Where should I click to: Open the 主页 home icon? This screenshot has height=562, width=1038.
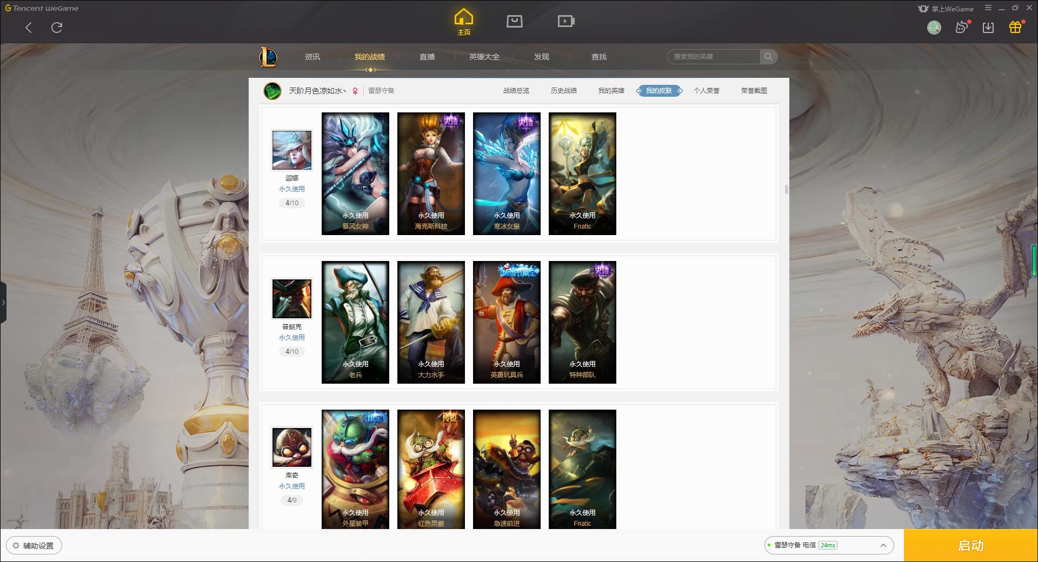tap(464, 22)
